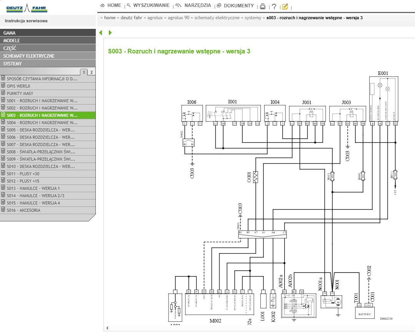Open S008 - ŚWIATŁA-PRZEŁĄCZNIK item
Viewport: 415px width, 334px height.
click(48, 152)
